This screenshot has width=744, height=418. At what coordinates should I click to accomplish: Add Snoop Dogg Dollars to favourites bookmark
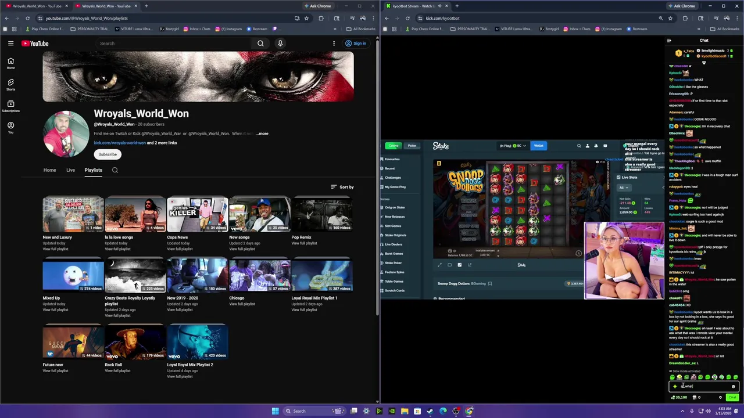coord(490,284)
